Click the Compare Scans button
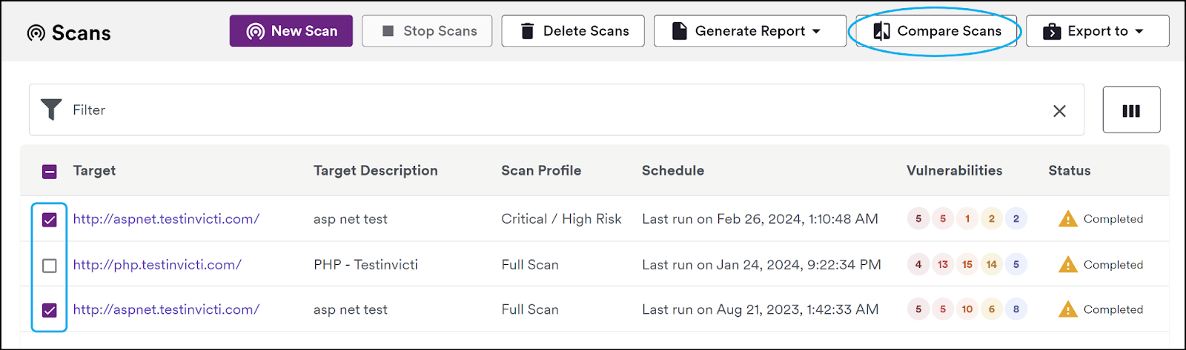The width and height of the screenshot is (1186, 350). click(936, 31)
